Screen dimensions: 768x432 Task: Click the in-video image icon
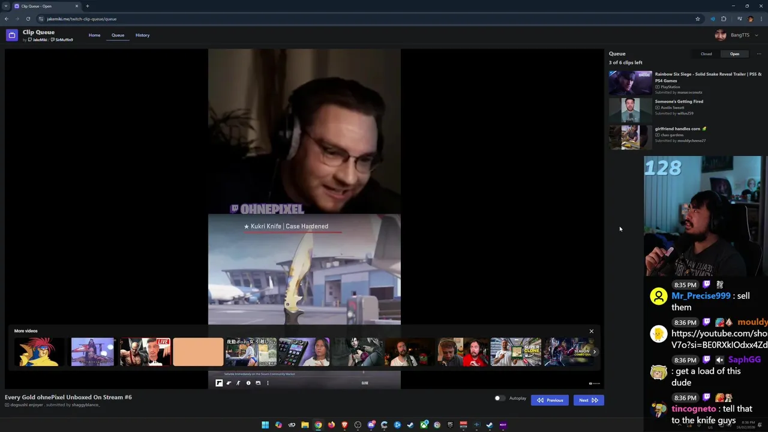[x=258, y=383]
